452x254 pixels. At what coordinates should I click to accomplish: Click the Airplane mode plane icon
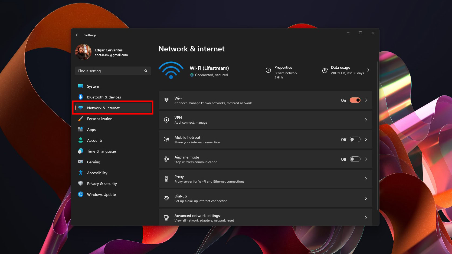click(166, 159)
